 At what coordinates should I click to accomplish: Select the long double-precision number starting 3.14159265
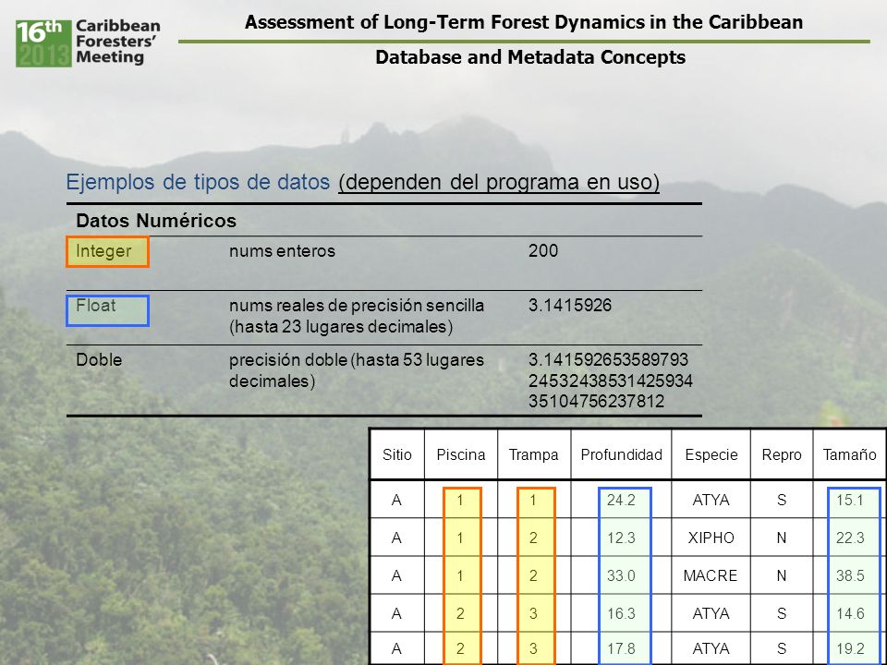(x=611, y=381)
